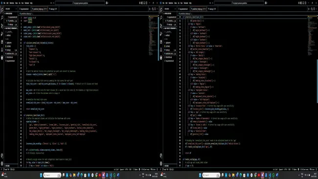The height and width of the screenshot is (179, 318).
Task: Open Copilot chat icon in right title bar
Action: [x=266, y=3]
